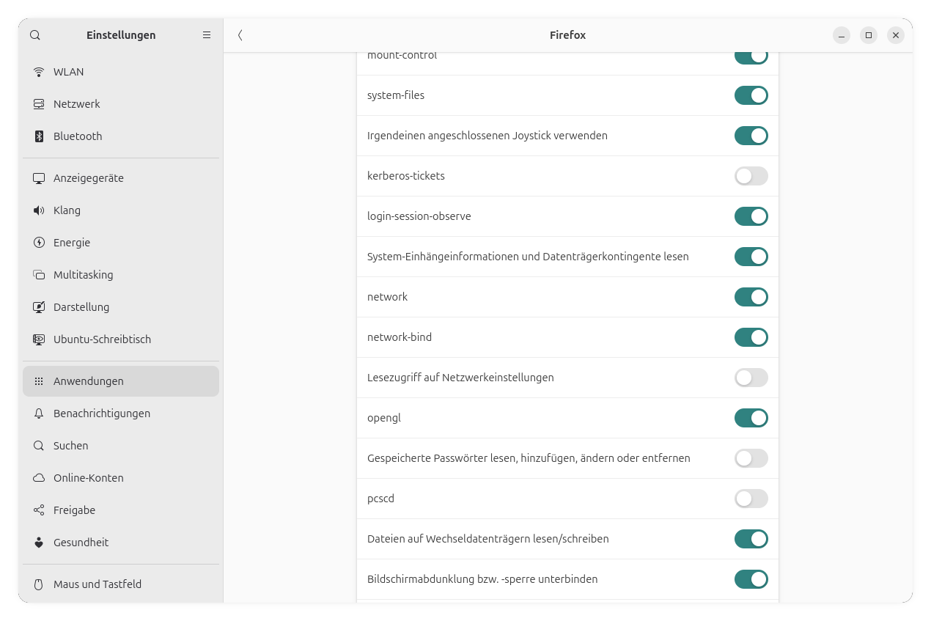Enable Lesezugriff auf Netzwerkeinstellungen switch

pyautogui.click(x=751, y=378)
